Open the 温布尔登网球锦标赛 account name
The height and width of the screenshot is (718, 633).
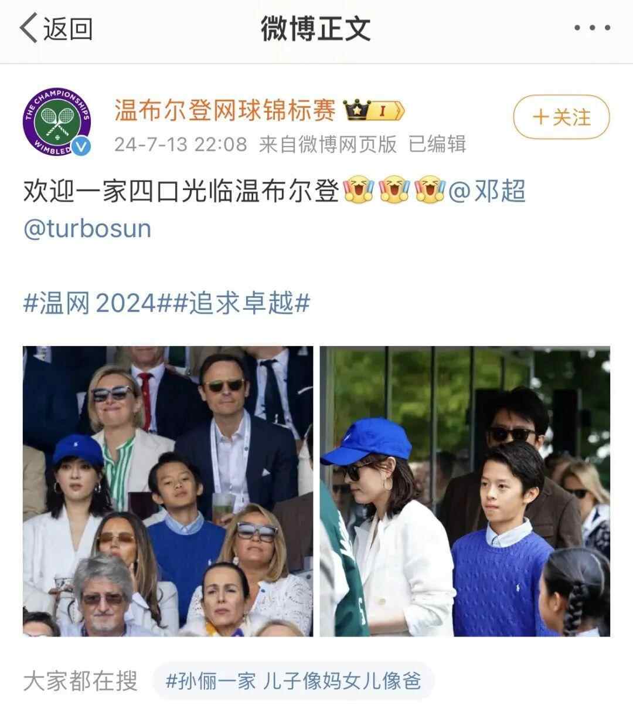pos(225,110)
